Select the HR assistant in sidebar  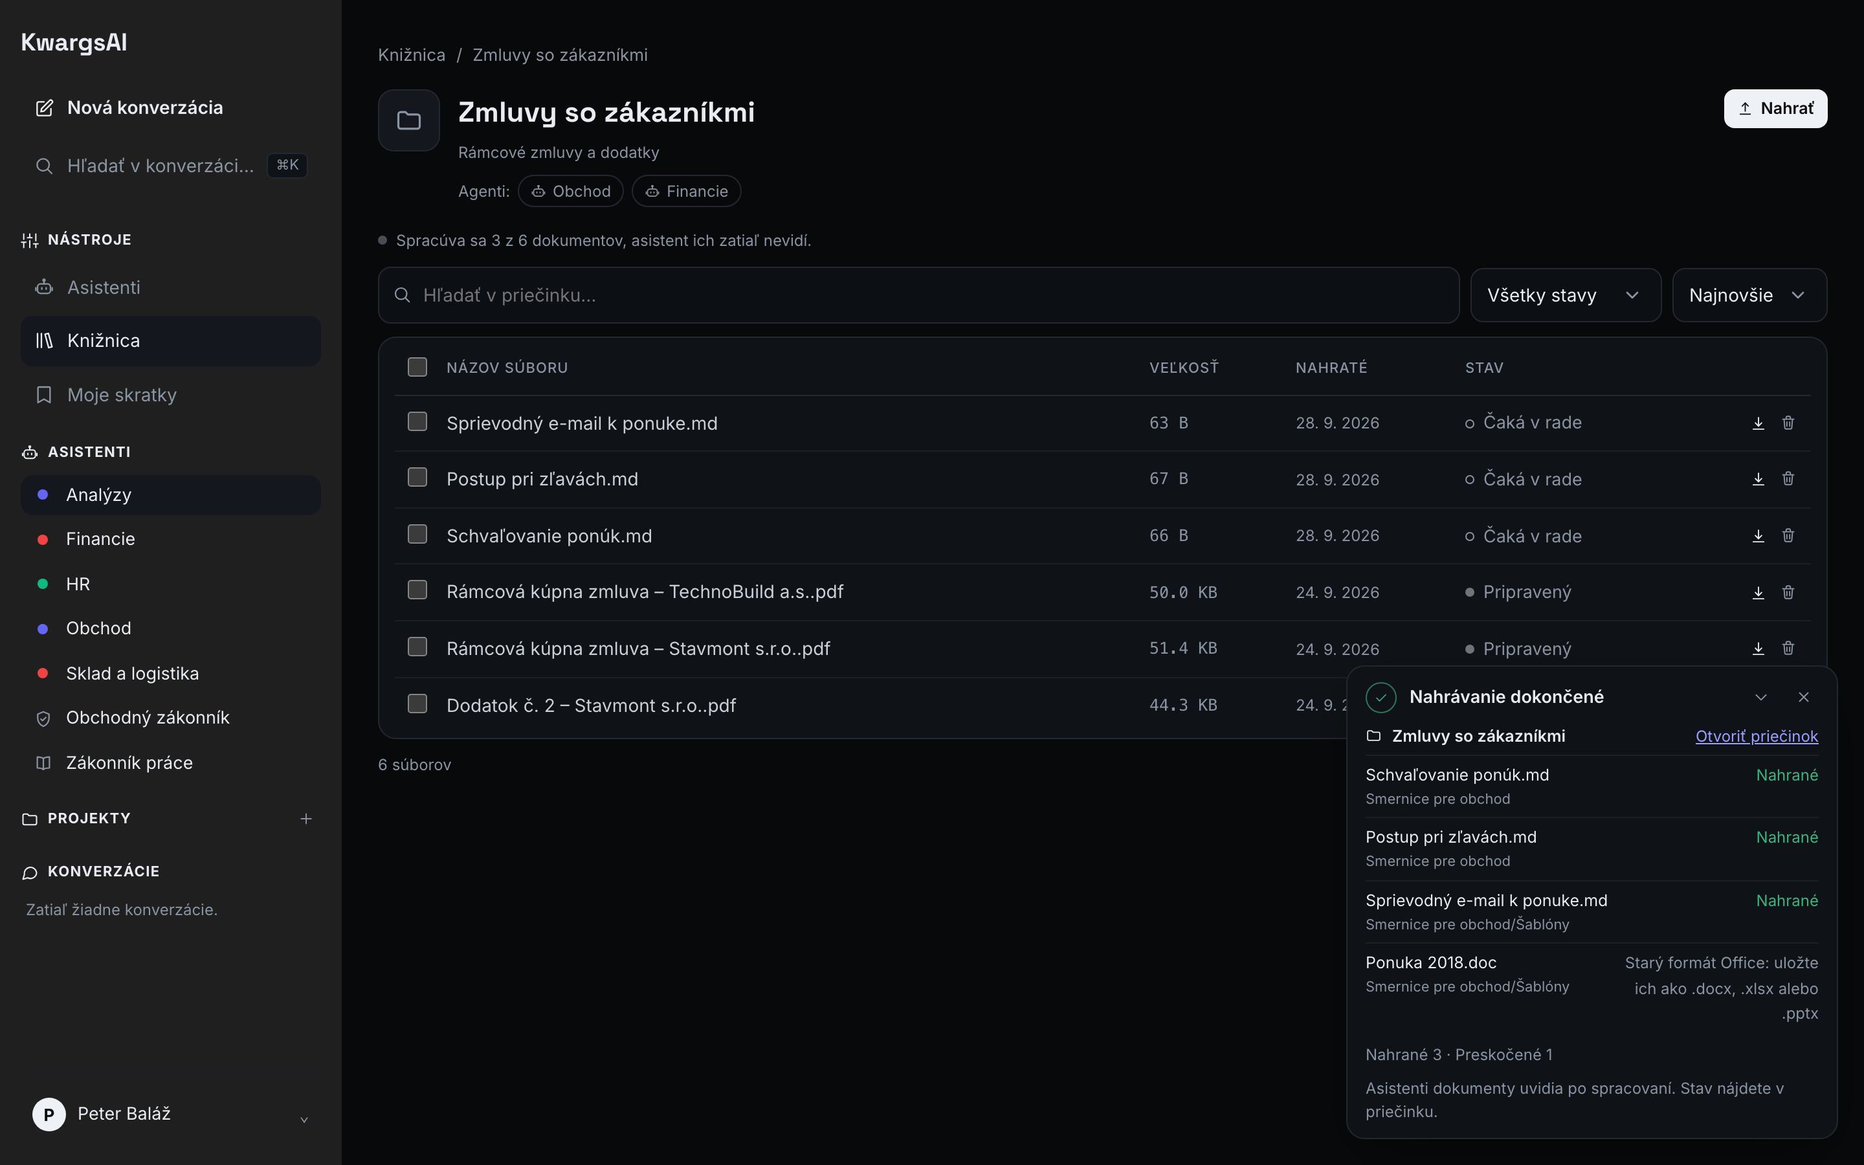tap(170, 584)
